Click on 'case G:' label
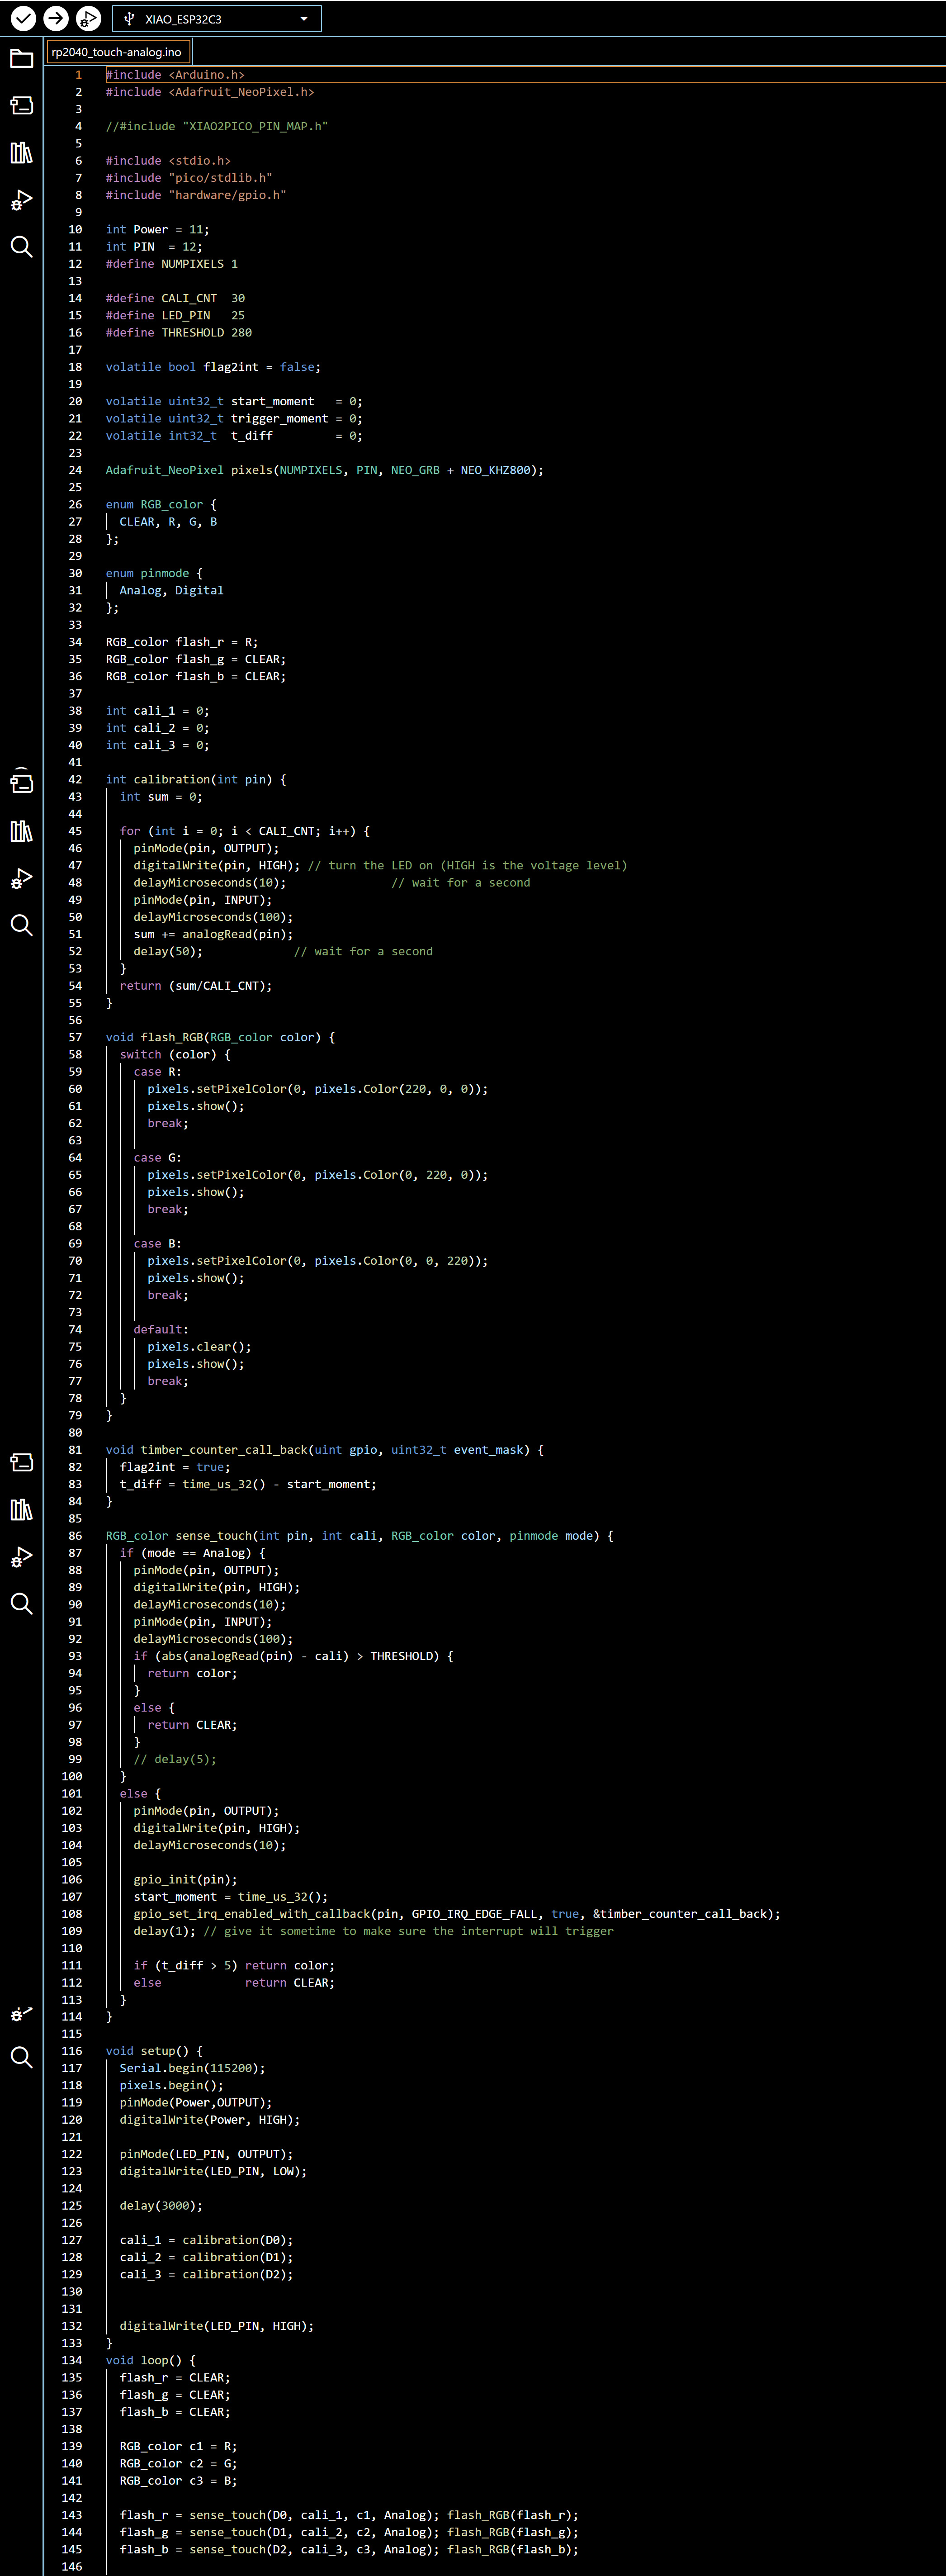 tap(158, 1158)
